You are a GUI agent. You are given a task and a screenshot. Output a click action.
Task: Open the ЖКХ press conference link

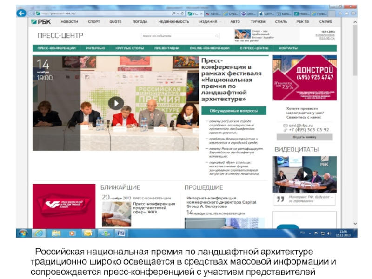154,208
